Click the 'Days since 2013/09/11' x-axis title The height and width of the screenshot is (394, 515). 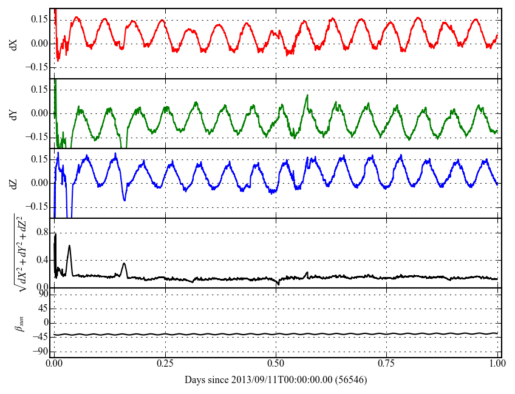click(276, 379)
